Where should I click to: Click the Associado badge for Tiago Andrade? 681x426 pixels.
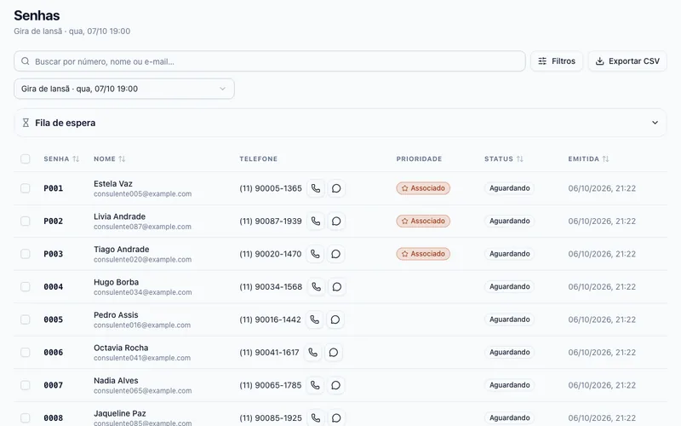423,254
